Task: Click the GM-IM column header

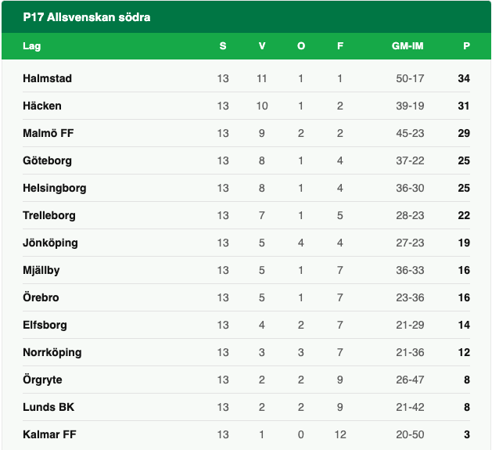Action: 408,46
